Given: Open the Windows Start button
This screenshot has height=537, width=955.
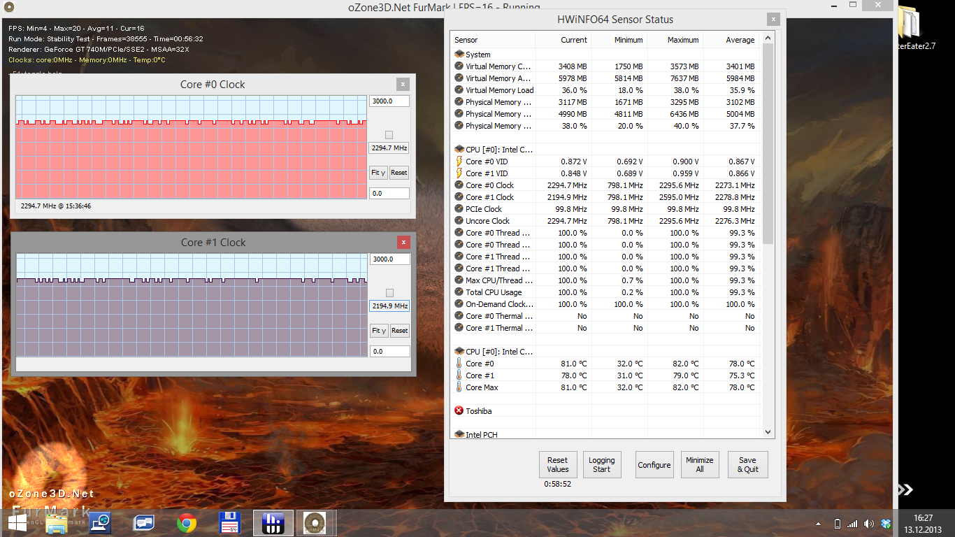Looking at the screenshot, I should (x=17, y=523).
